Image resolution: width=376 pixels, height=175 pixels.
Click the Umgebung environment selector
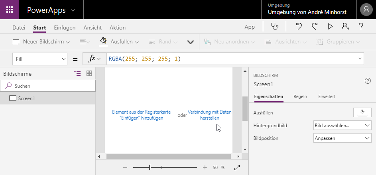pyautogui.click(x=307, y=9)
